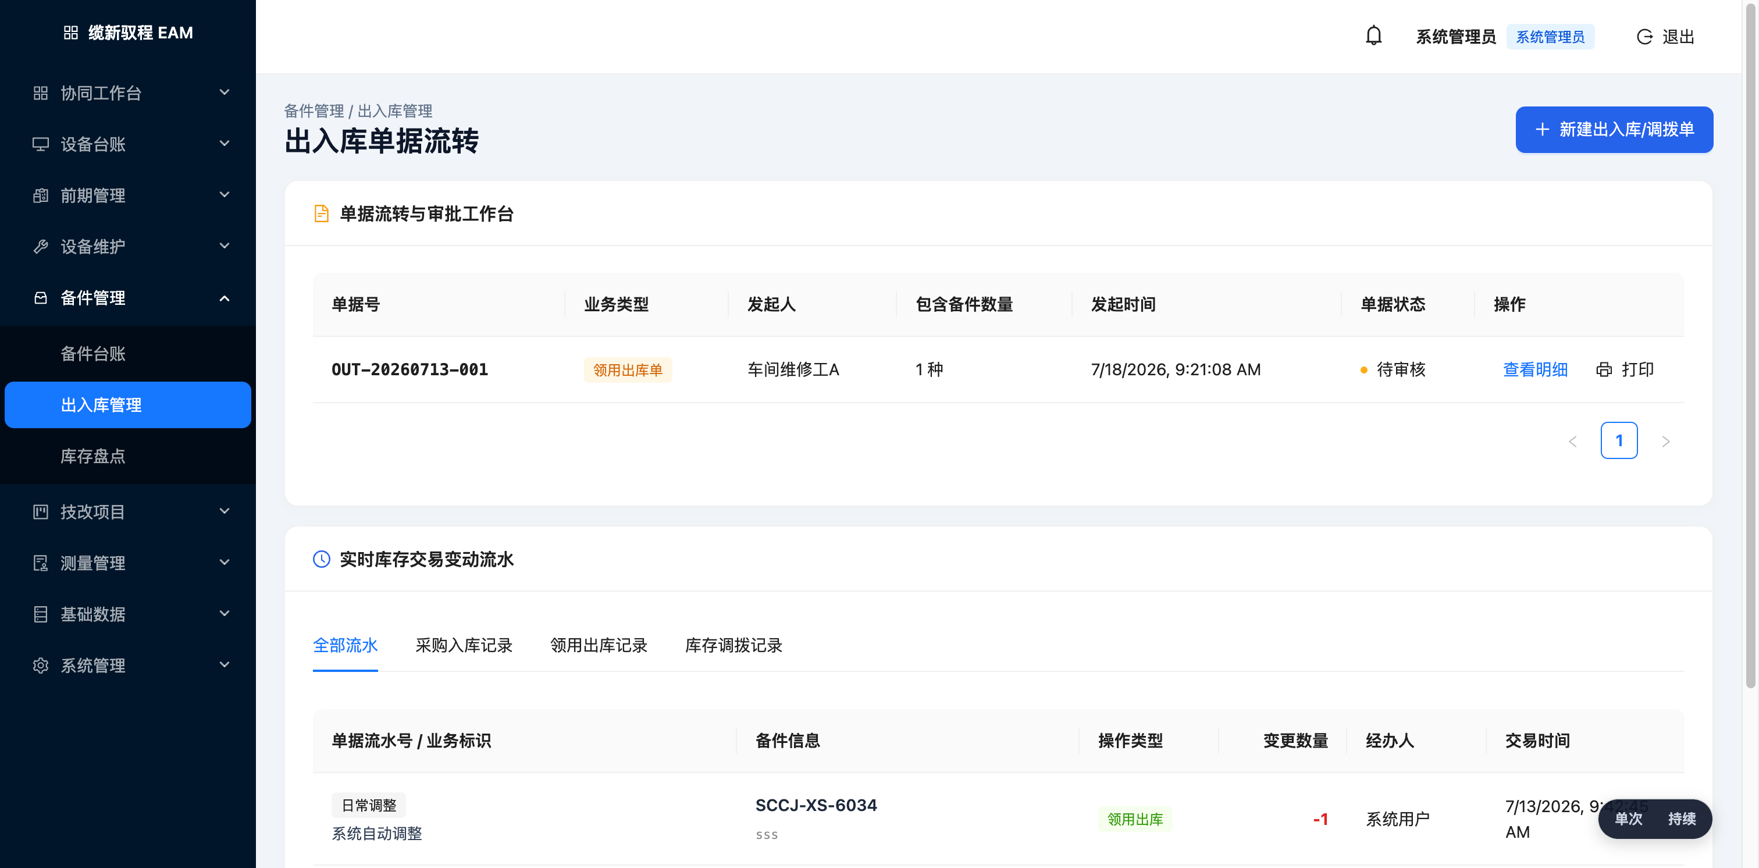The image size is (1759, 868).
Task: Collapse the 备件管理 menu chevron
Action: [x=224, y=298]
